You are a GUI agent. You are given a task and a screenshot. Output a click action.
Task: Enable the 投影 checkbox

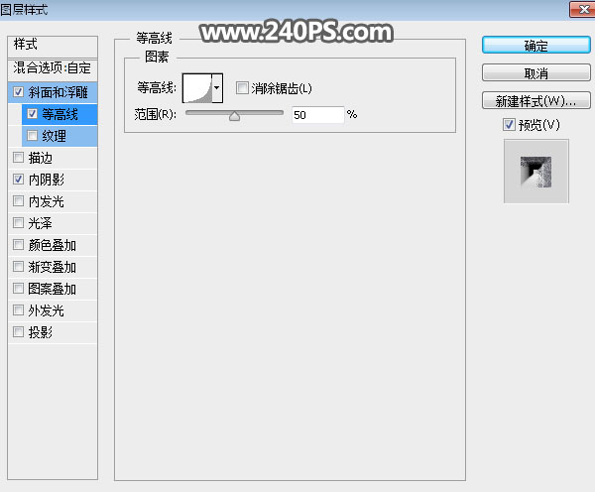(x=18, y=332)
